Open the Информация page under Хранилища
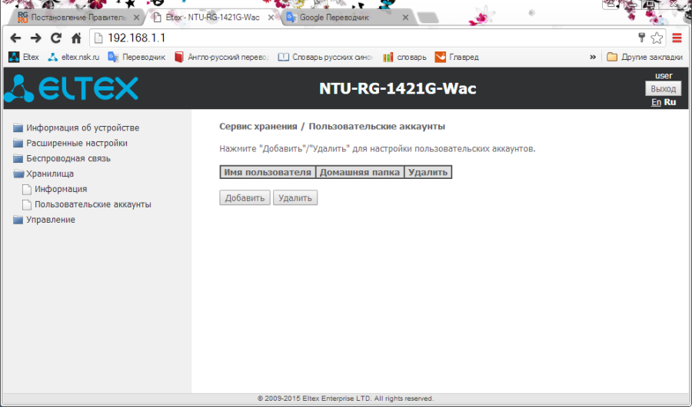Image resolution: width=692 pixels, height=407 pixels. tap(55, 189)
